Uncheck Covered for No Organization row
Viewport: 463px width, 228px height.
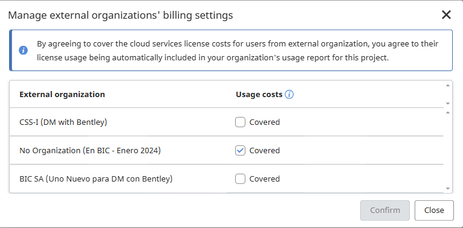(240, 151)
